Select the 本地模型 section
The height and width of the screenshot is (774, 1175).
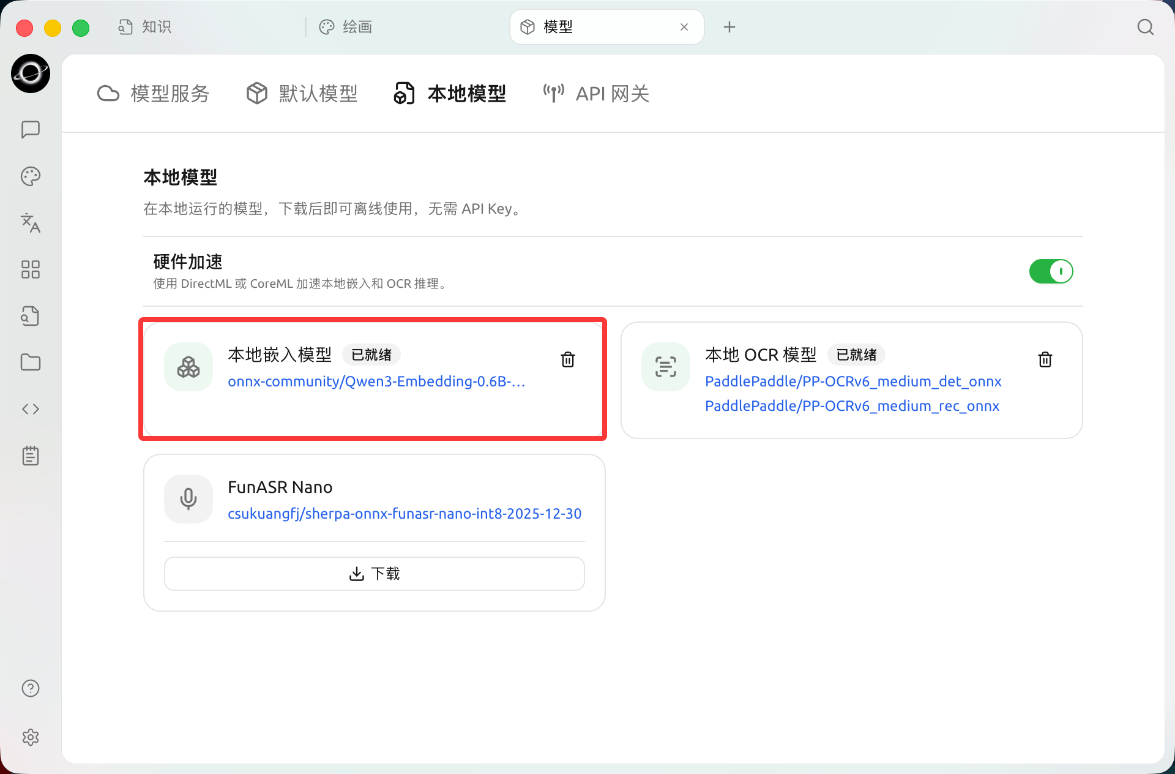click(450, 94)
